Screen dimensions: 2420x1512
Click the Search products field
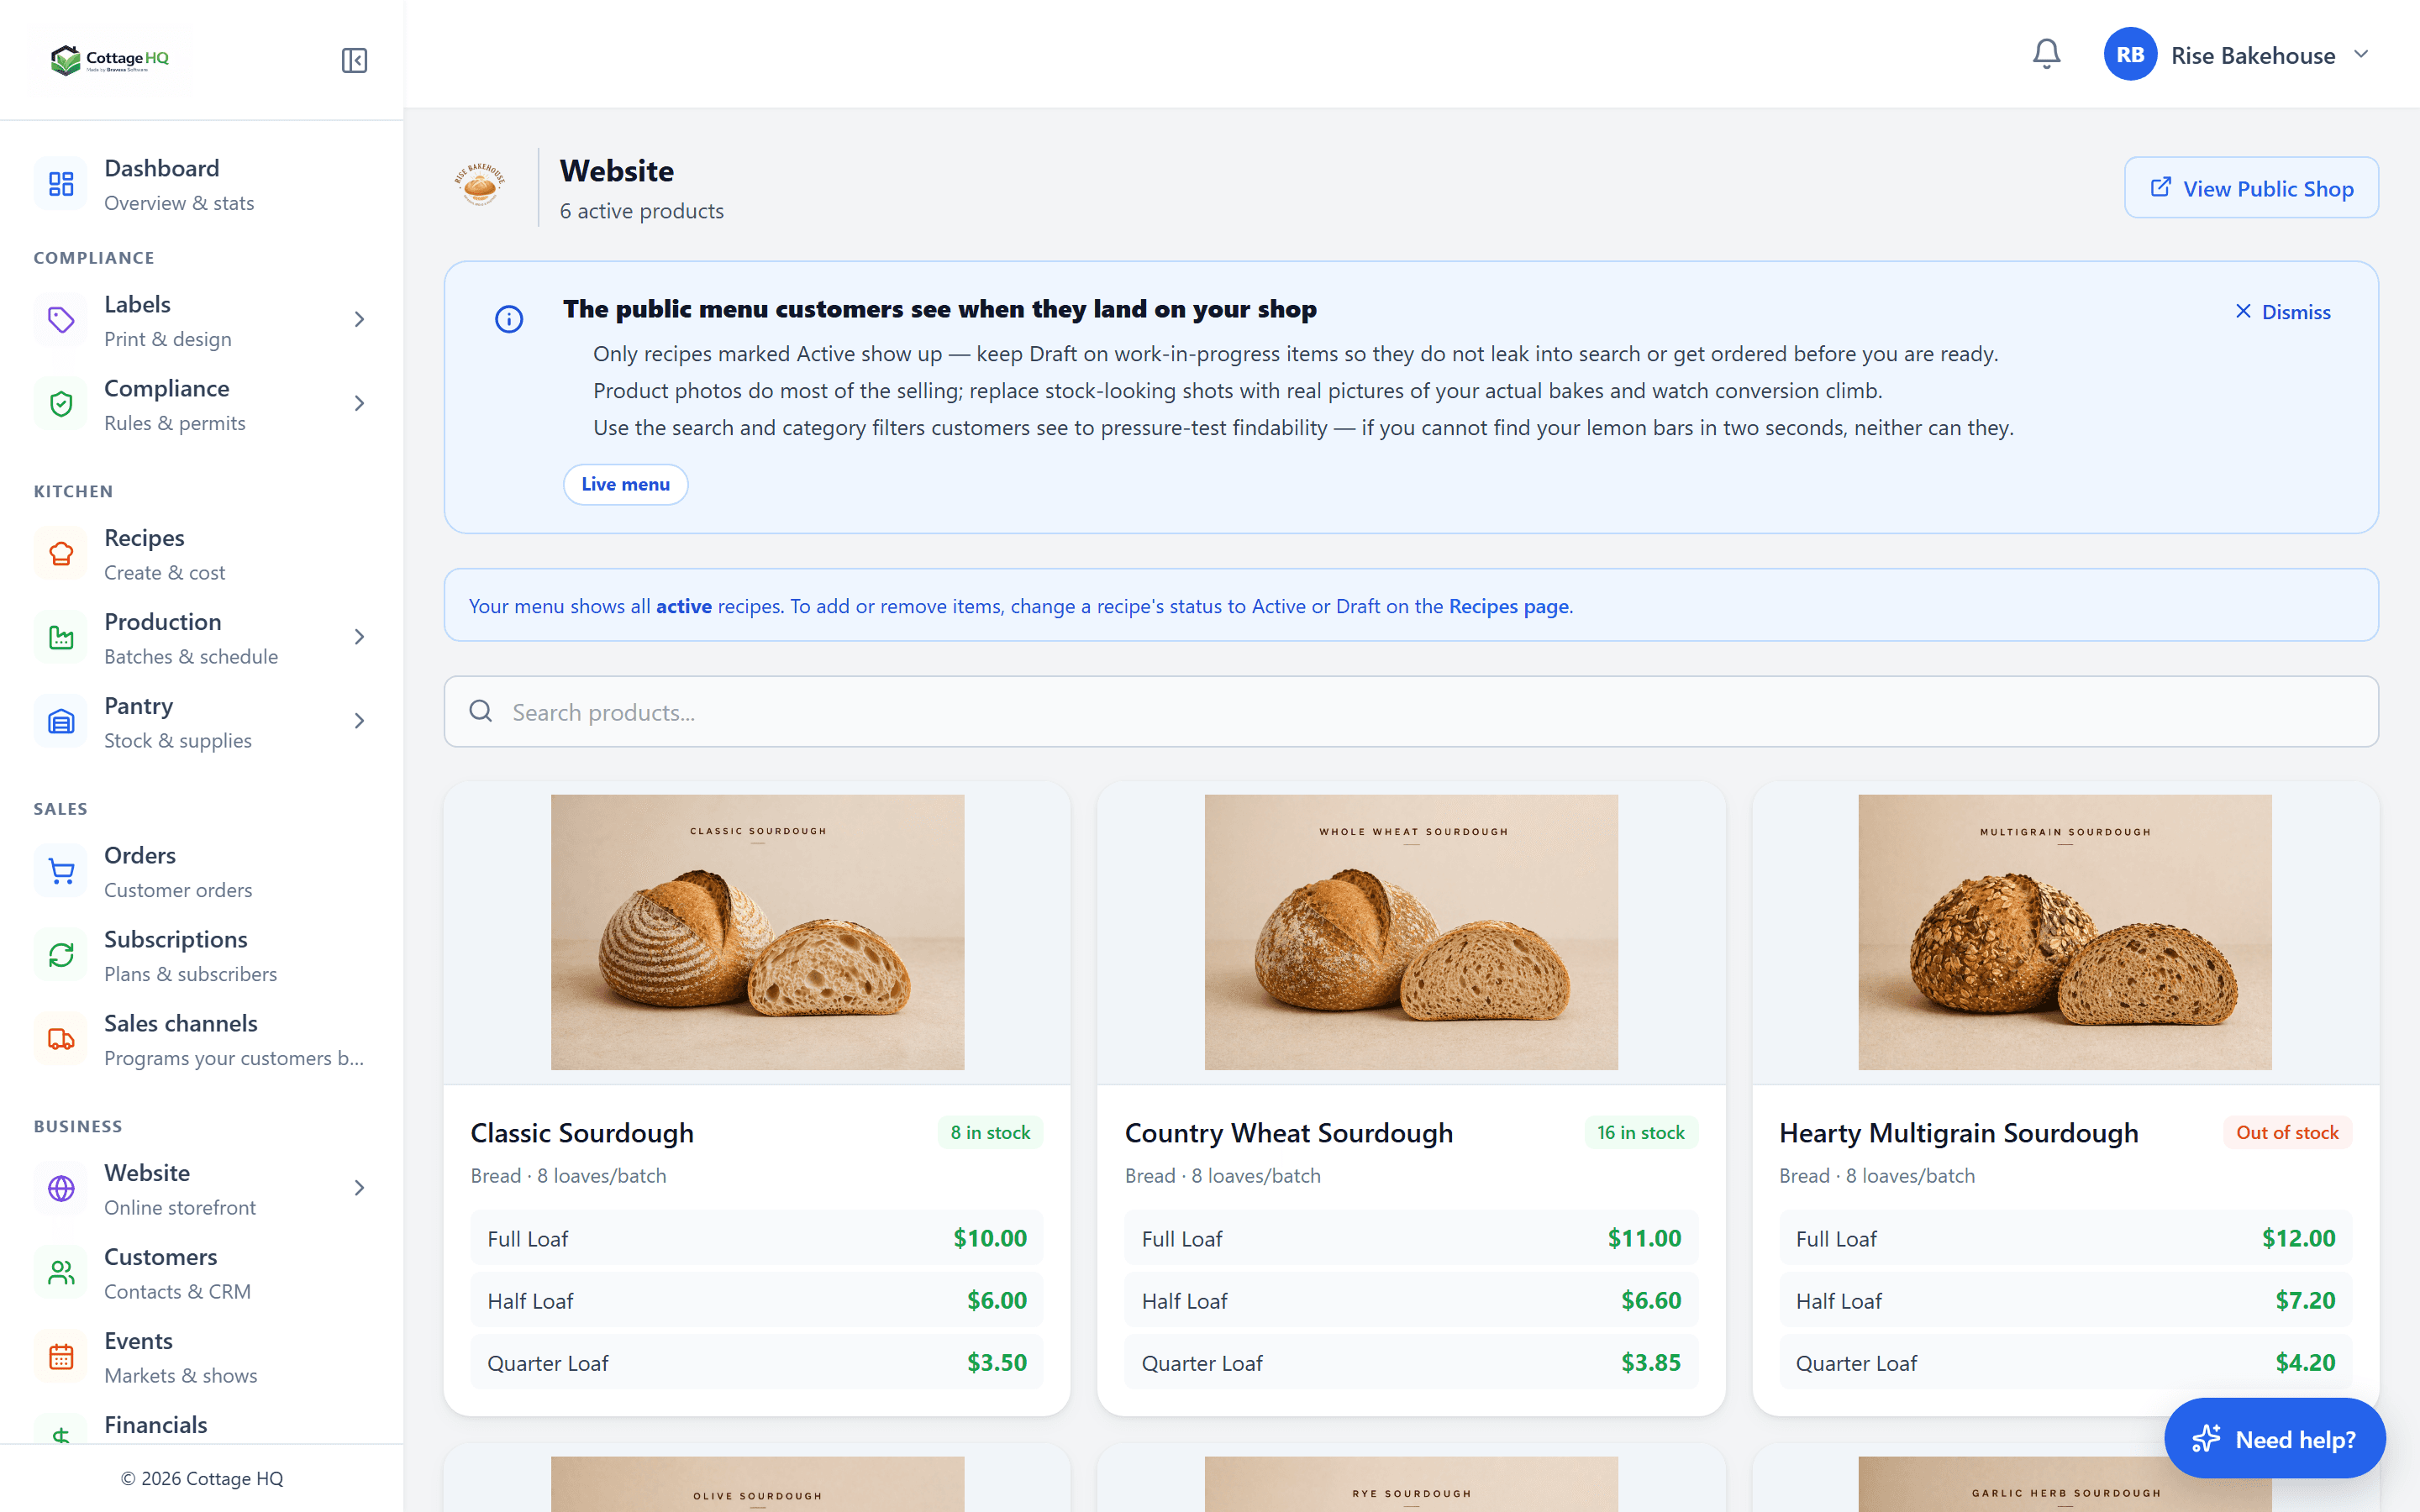point(1411,711)
